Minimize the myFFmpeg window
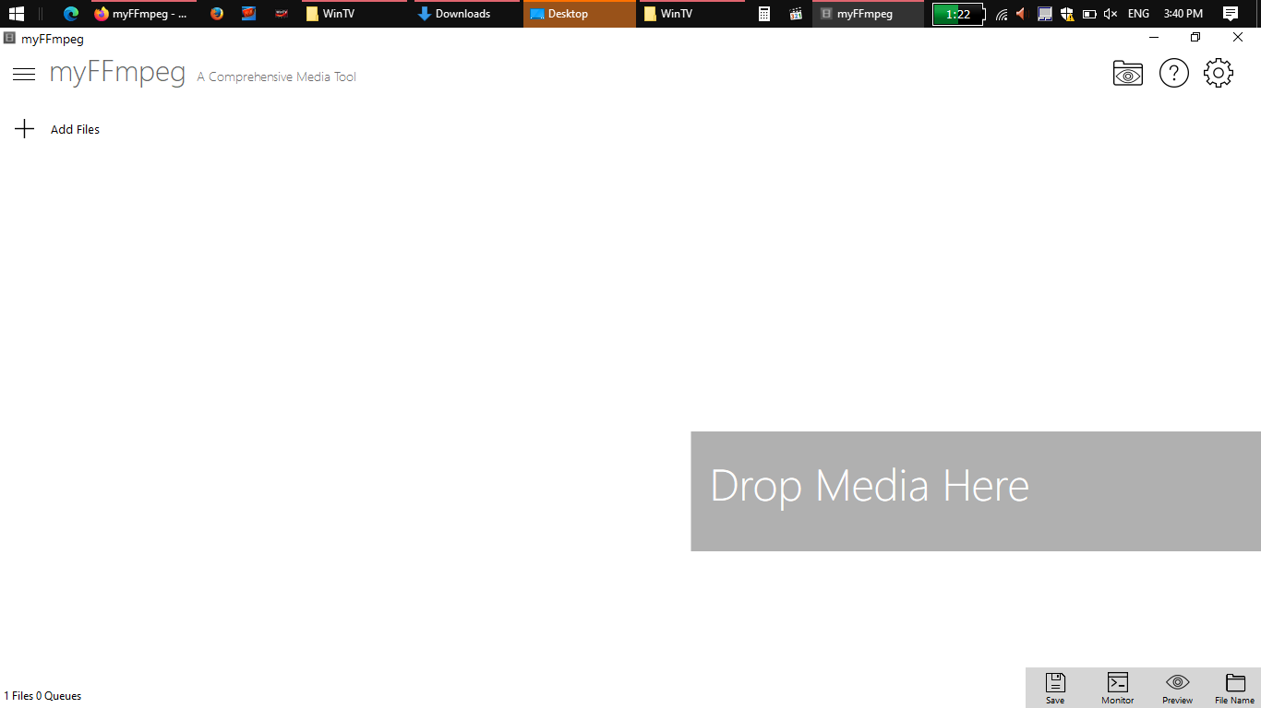The image size is (1261, 708). tap(1154, 38)
